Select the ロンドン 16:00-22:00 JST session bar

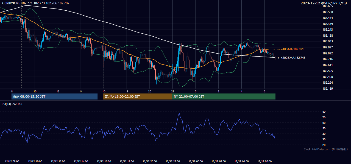pyautogui.click(x=138, y=96)
